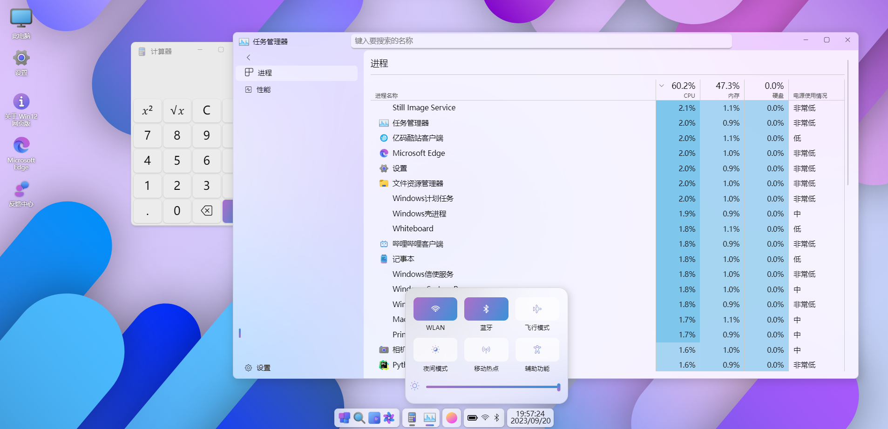
Task: Switch to Task Manager taskbar icon
Action: [430, 417]
